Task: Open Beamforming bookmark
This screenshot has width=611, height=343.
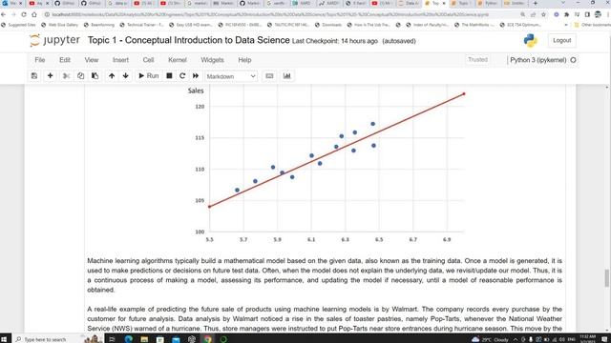Action: pyautogui.click(x=99, y=25)
